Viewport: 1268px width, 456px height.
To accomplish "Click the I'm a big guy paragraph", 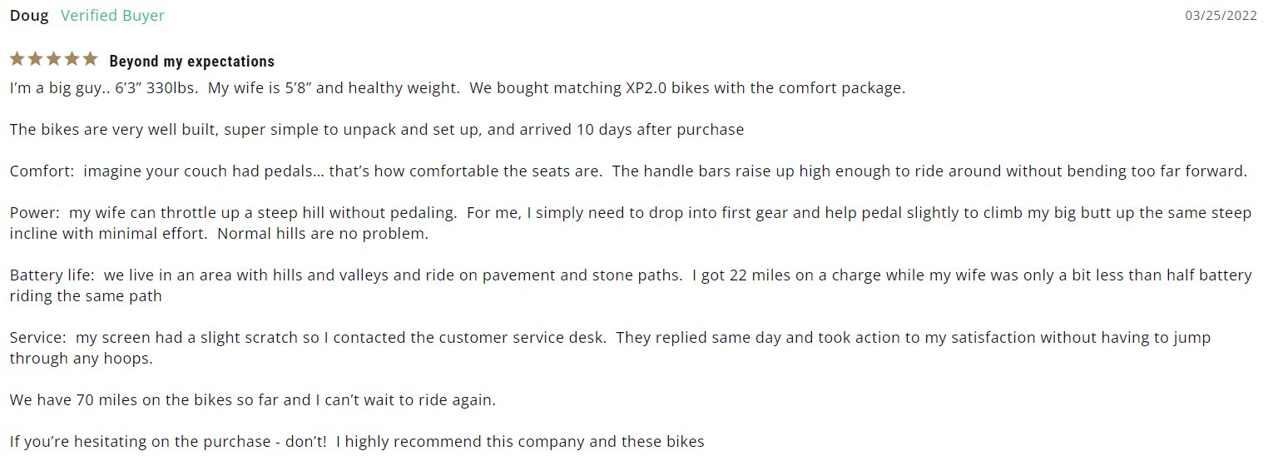I will point(458,87).
